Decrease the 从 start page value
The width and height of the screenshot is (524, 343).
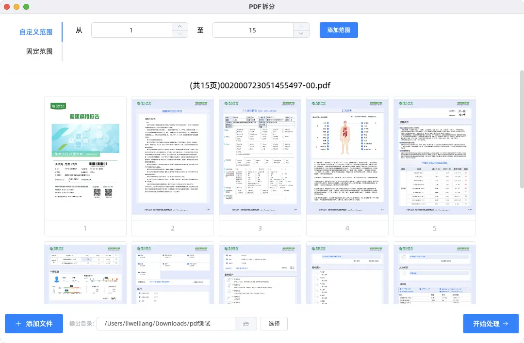click(x=180, y=34)
